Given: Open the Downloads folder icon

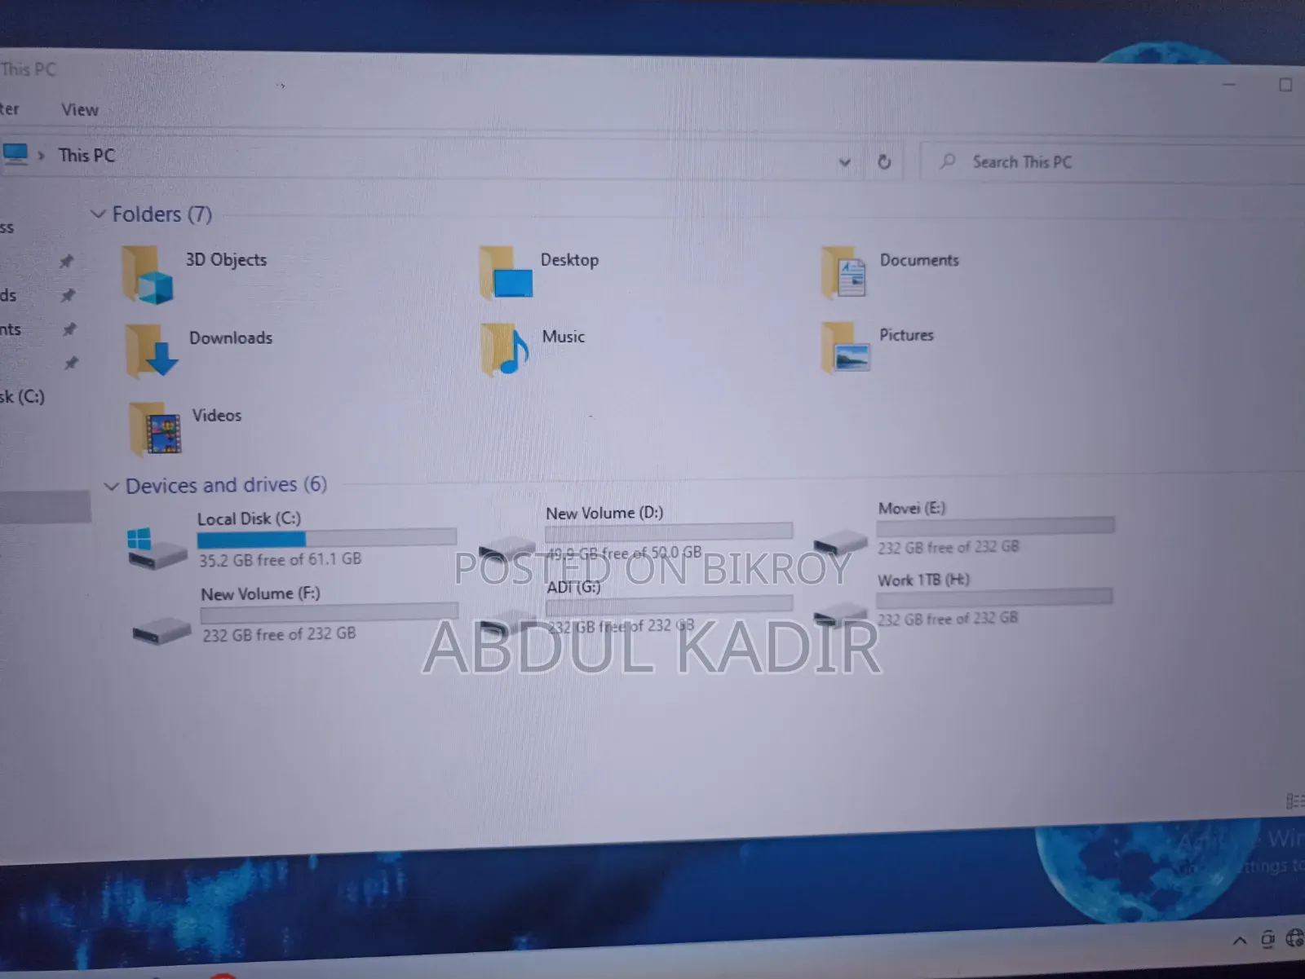Looking at the screenshot, I should 152,351.
